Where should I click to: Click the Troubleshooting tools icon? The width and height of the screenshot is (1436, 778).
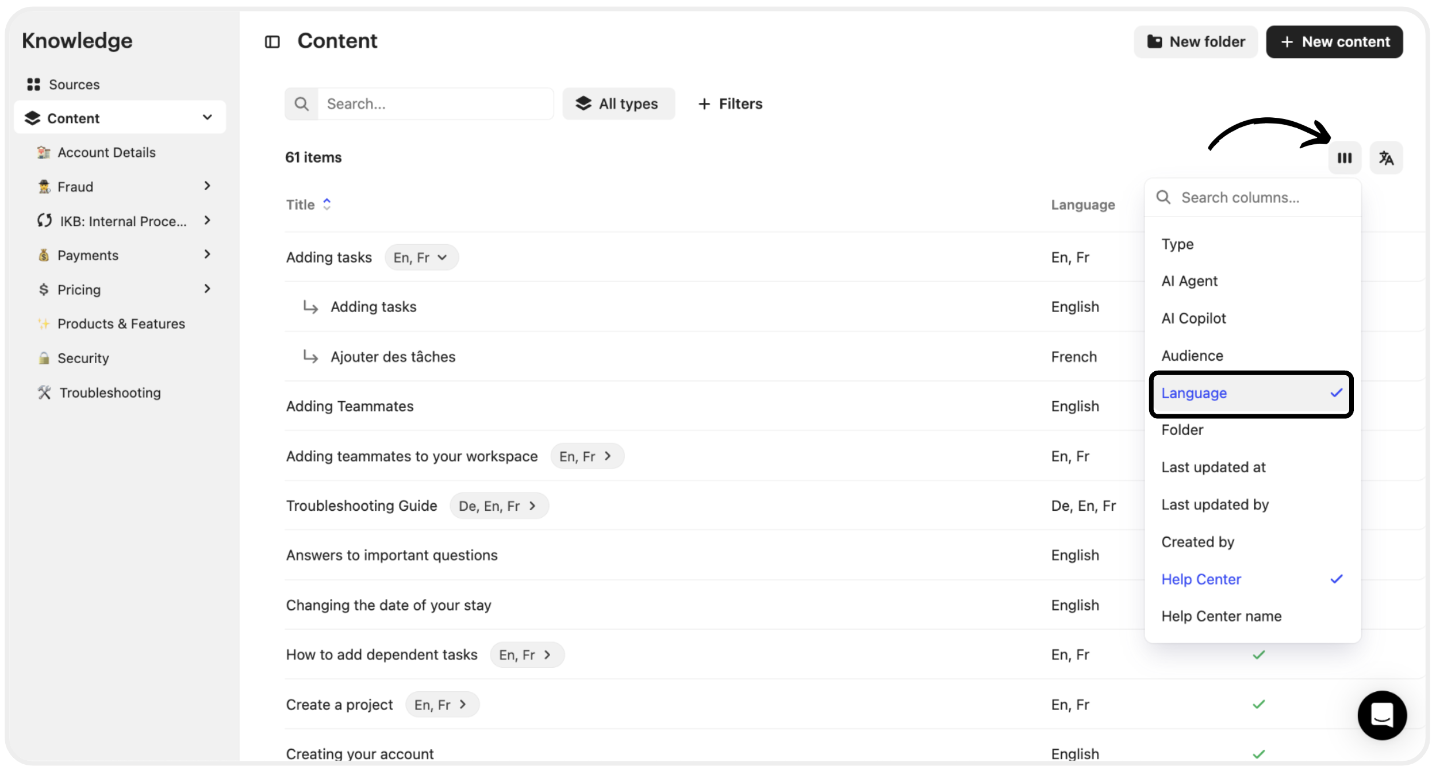[x=44, y=392]
